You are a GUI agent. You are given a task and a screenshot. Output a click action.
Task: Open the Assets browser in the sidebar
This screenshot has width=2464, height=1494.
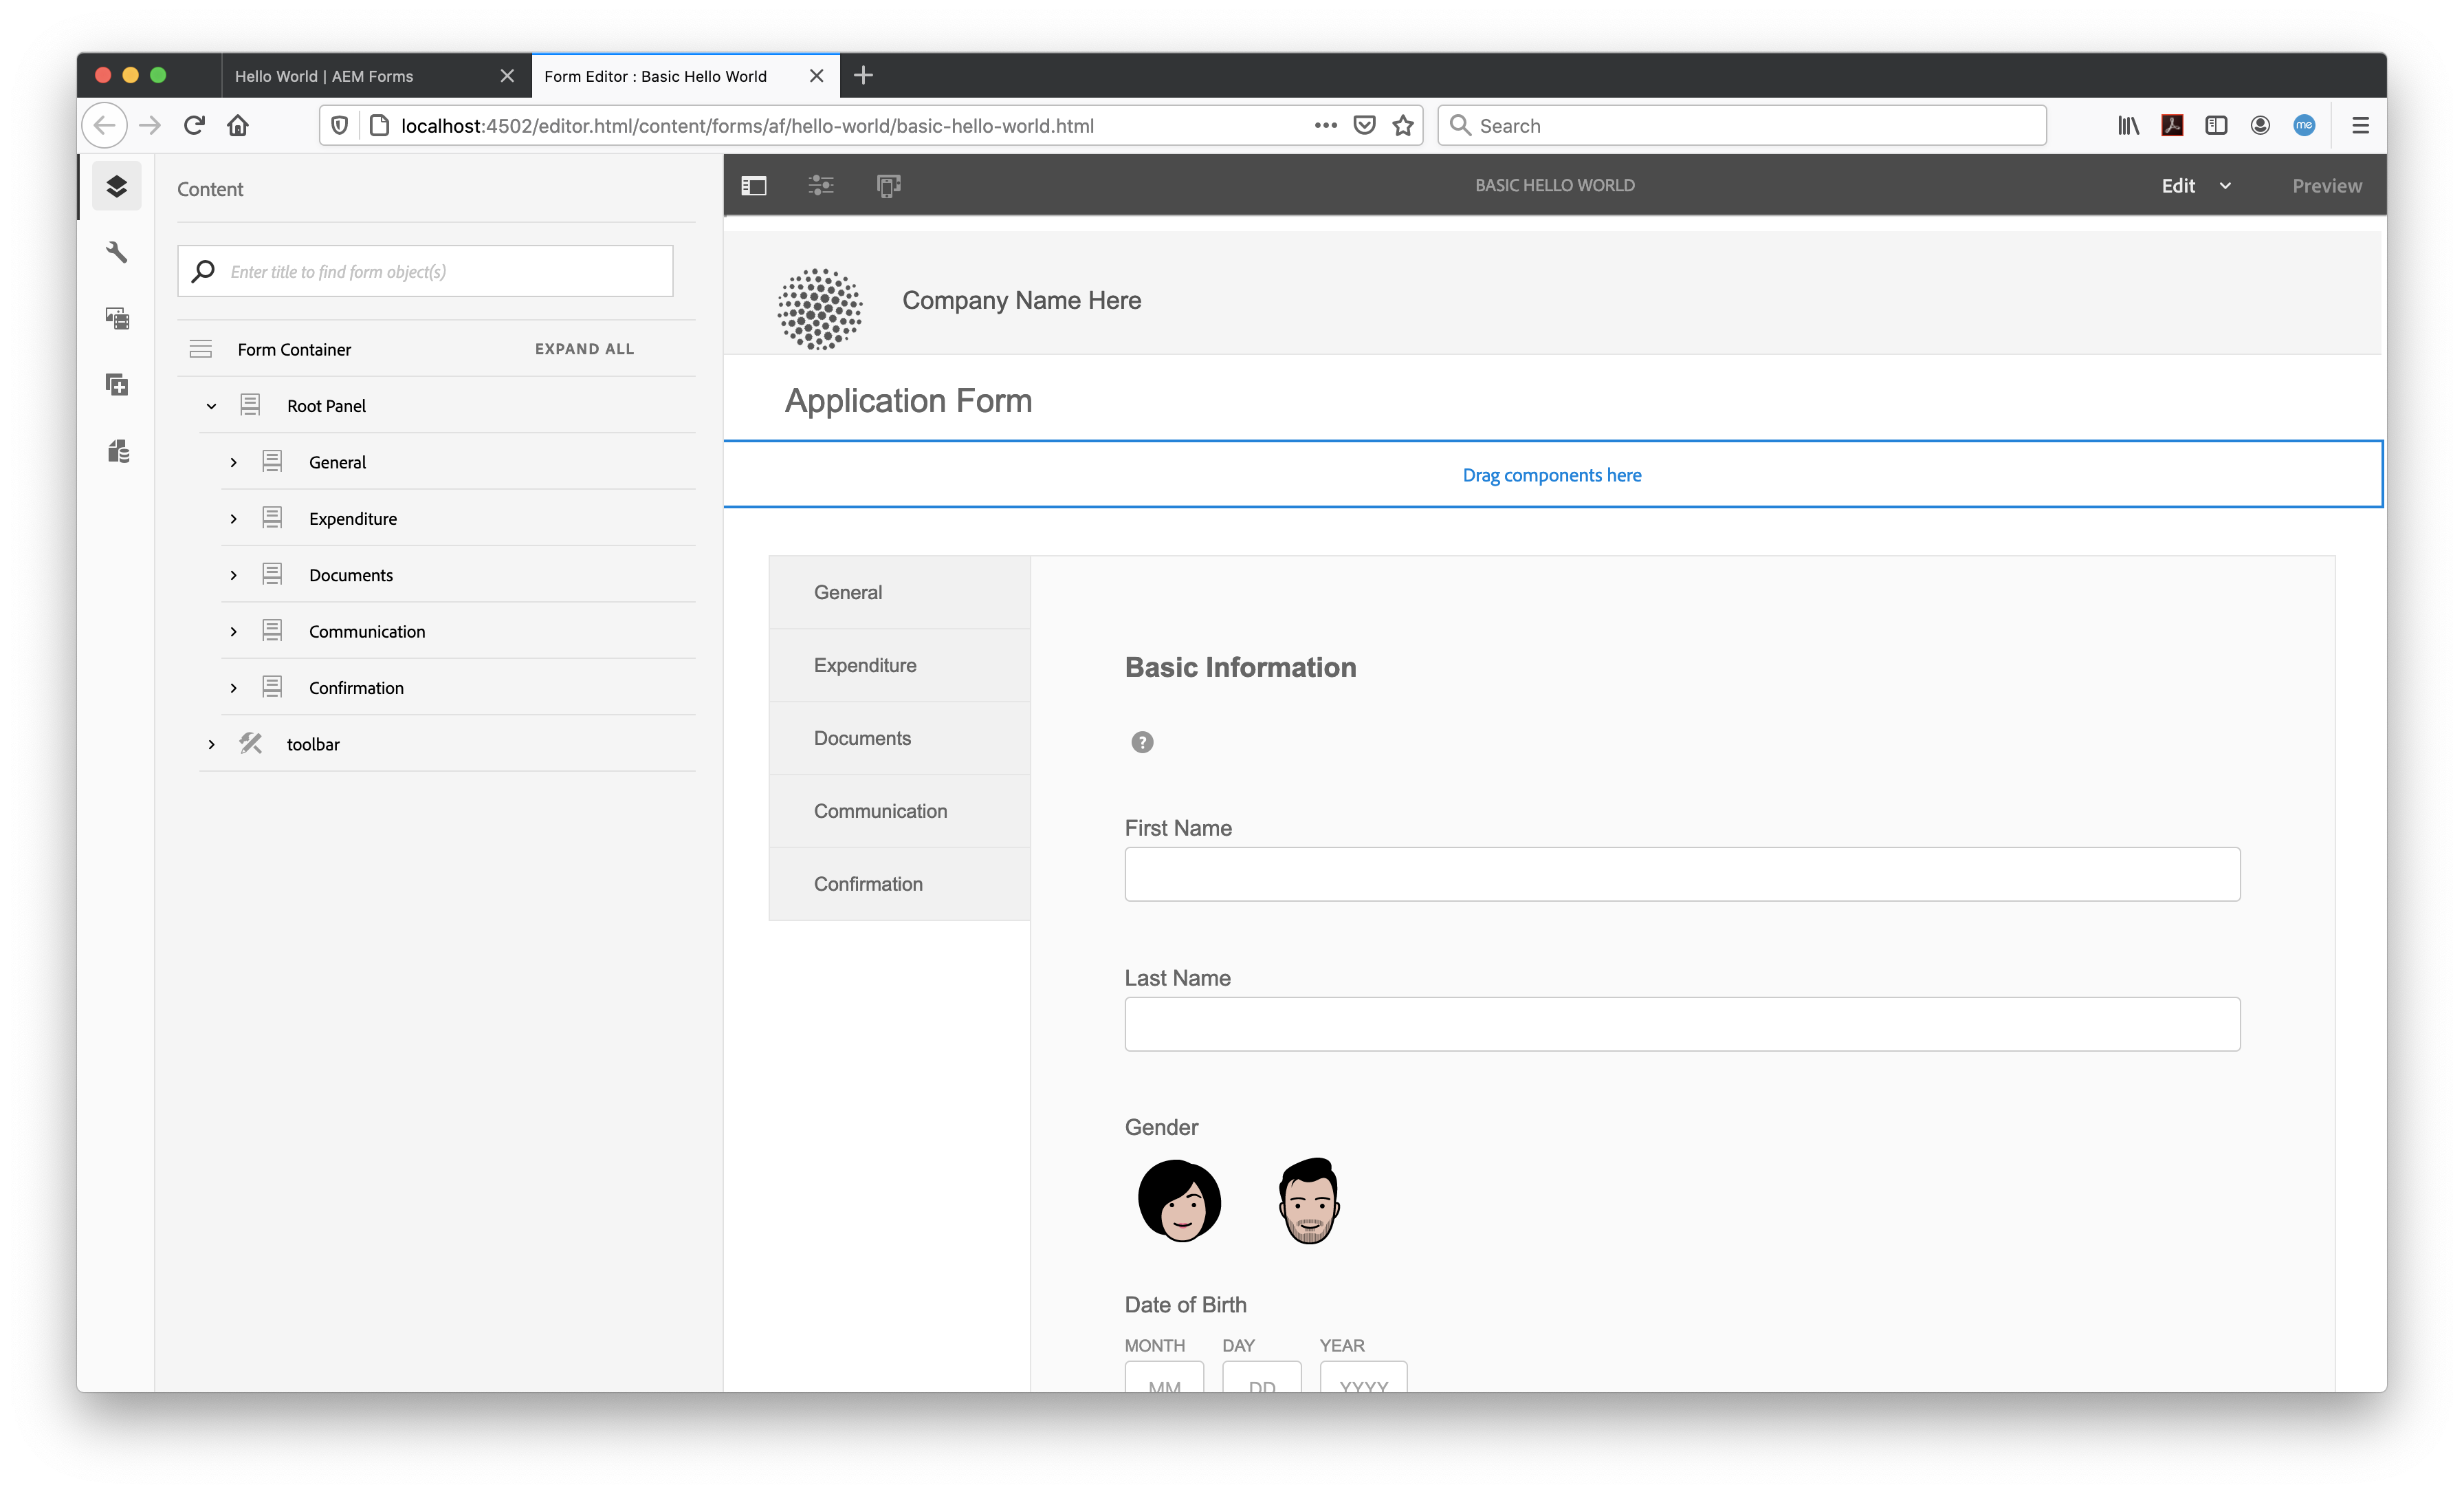(117, 317)
